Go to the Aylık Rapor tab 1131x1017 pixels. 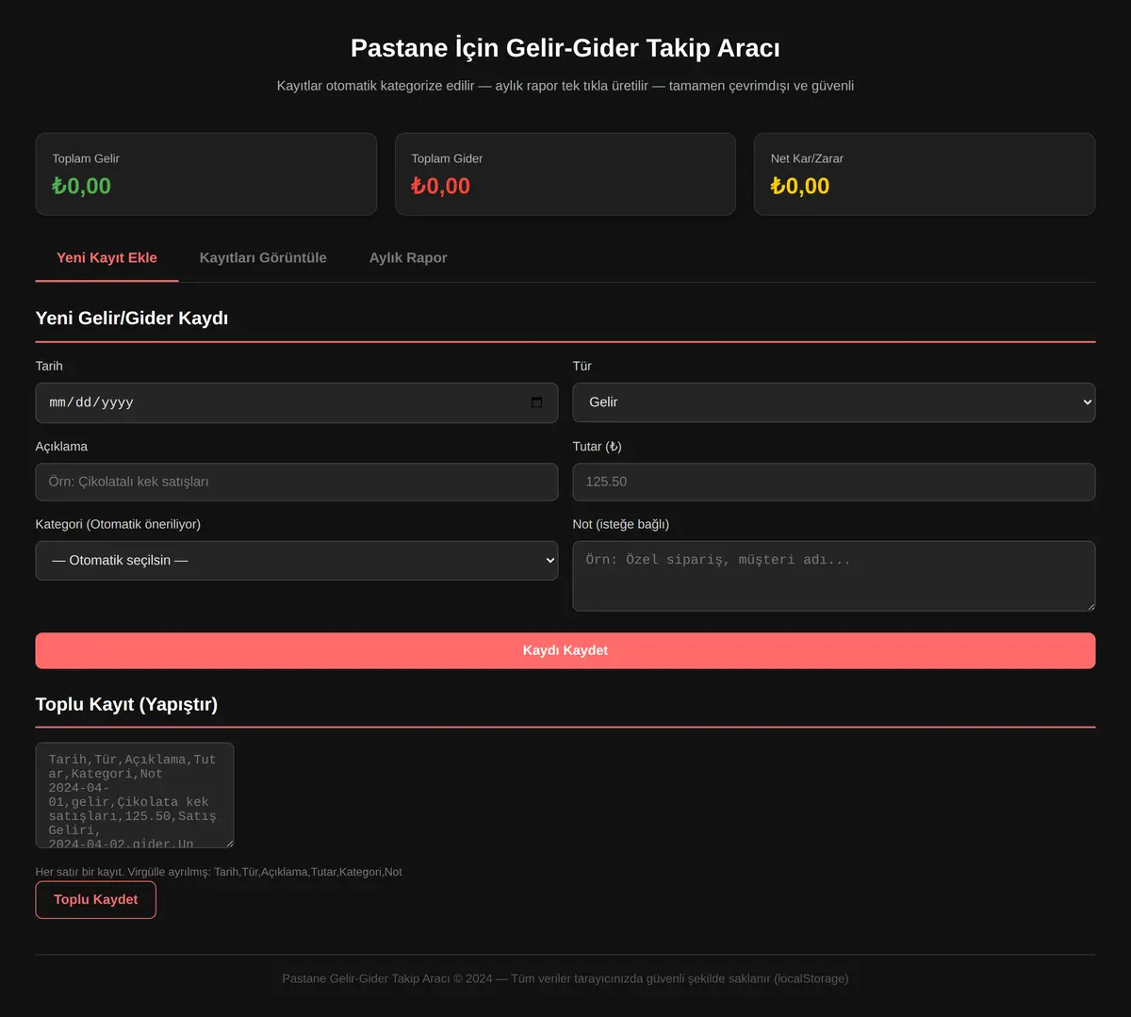pyautogui.click(x=408, y=257)
